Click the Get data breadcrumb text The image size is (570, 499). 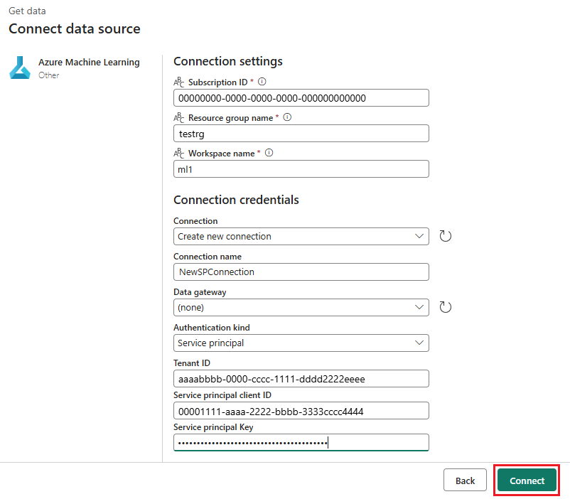pyautogui.click(x=27, y=11)
